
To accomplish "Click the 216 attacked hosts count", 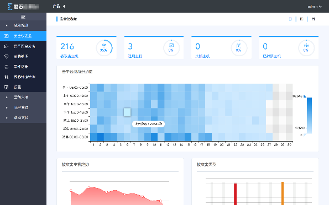I will point(67,46).
